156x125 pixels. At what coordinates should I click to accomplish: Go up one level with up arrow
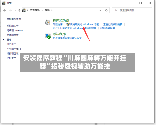19,10
